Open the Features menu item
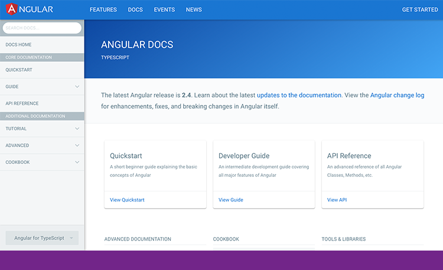 point(103,9)
